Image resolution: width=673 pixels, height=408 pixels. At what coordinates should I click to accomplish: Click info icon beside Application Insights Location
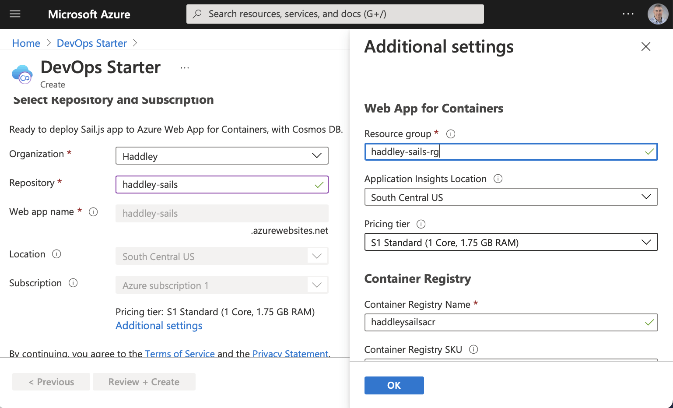click(x=498, y=179)
